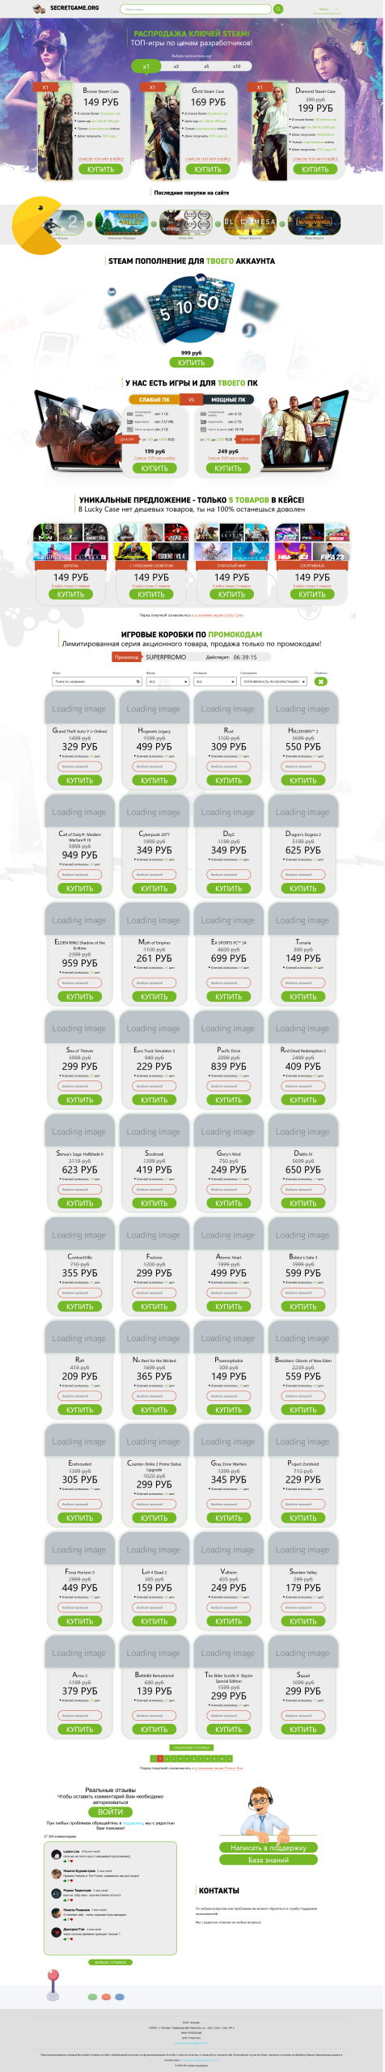
Task: Click the header search text field
Action: (196, 9)
